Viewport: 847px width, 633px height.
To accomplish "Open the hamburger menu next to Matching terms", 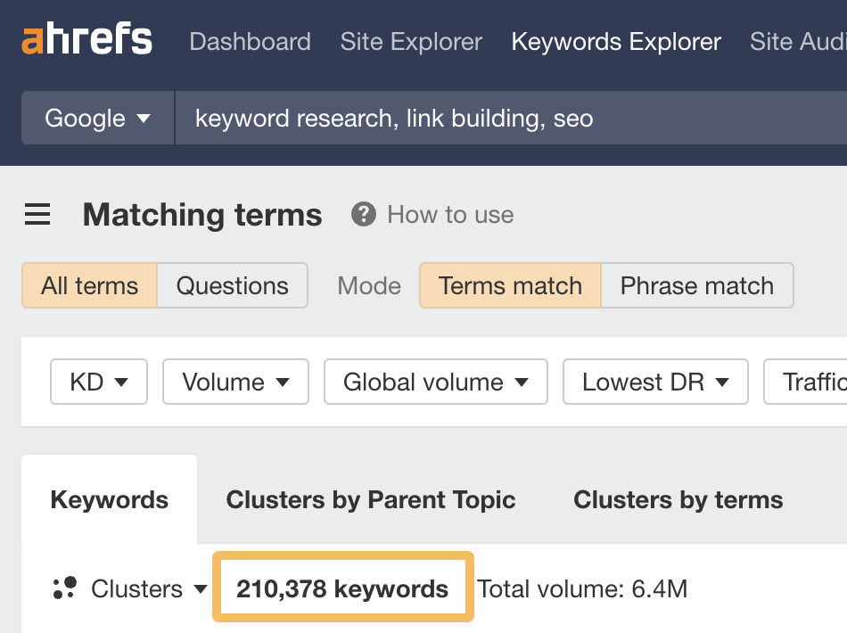I will pos(37,214).
